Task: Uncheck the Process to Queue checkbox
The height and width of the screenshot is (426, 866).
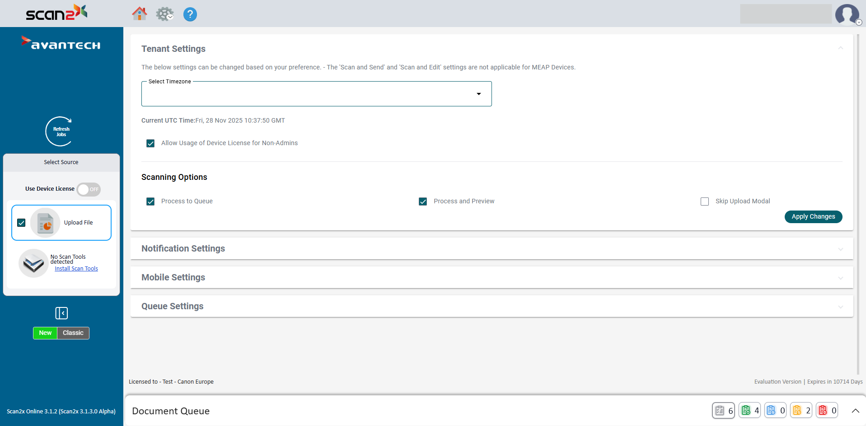Action: pyautogui.click(x=150, y=202)
